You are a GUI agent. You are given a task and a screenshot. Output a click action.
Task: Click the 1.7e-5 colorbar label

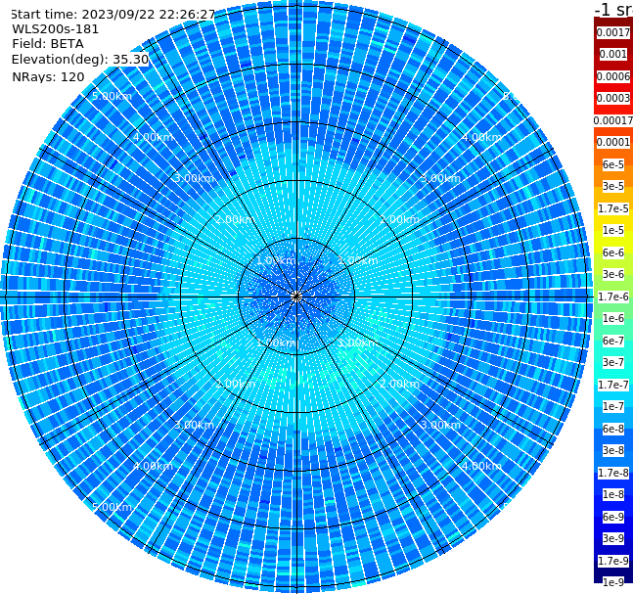coord(613,208)
